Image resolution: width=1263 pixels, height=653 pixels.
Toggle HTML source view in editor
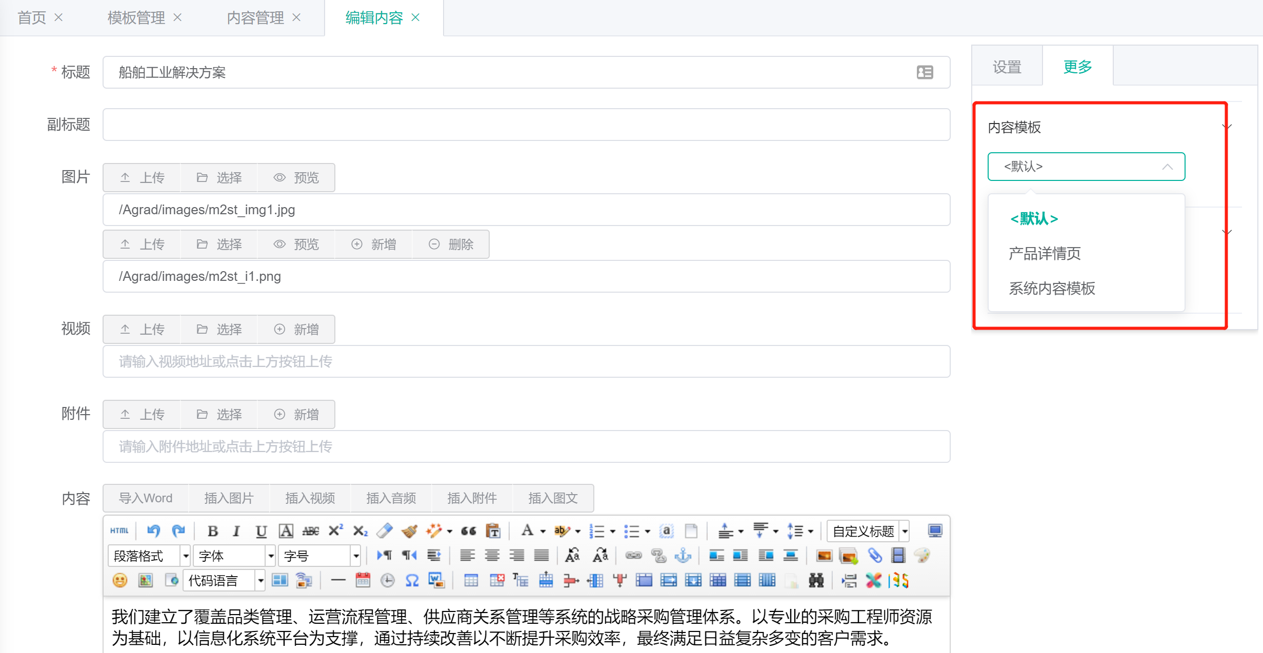pyautogui.click(x=119, y=531)
